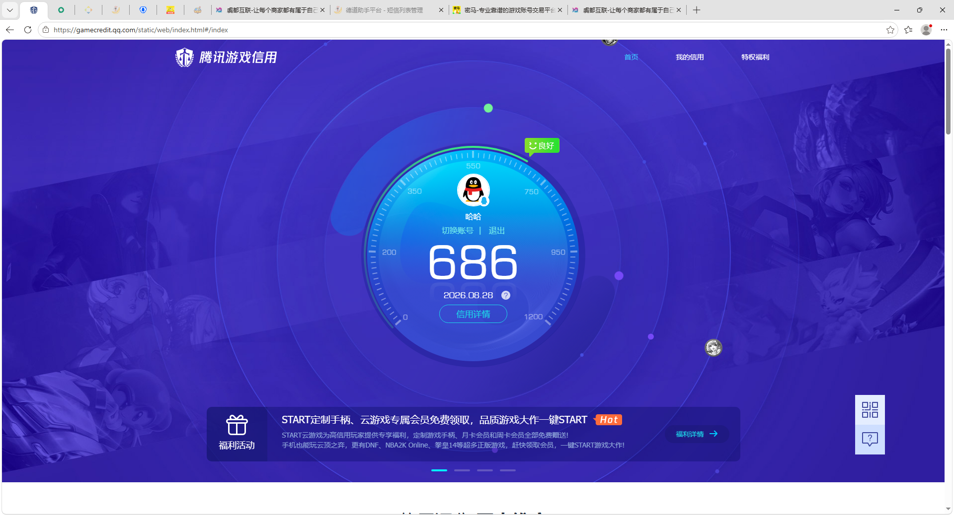Close the first 虔都互联 tab
Image resolution: width=954 pixels, height=516 pixels.
(x=322, y=10)
